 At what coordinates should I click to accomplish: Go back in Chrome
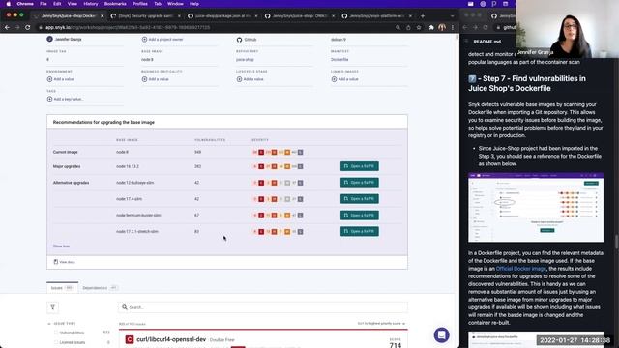pos(7,28)
